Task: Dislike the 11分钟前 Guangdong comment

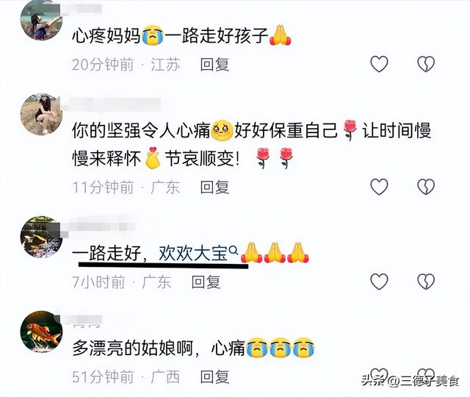Action: click(x=426, y=187)
